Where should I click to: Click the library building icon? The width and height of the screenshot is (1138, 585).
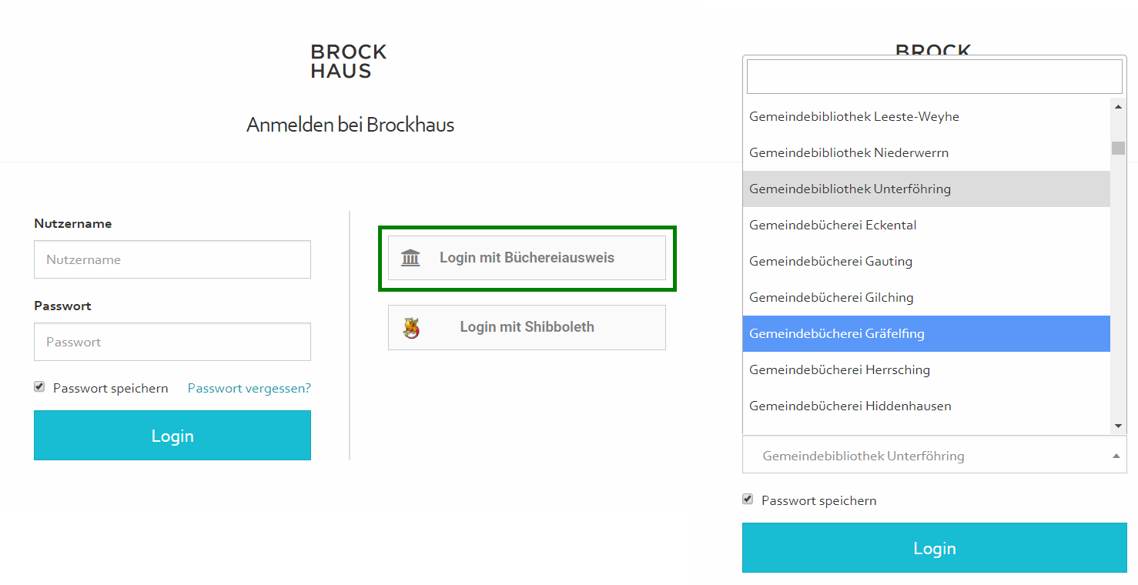click(410, 258)
